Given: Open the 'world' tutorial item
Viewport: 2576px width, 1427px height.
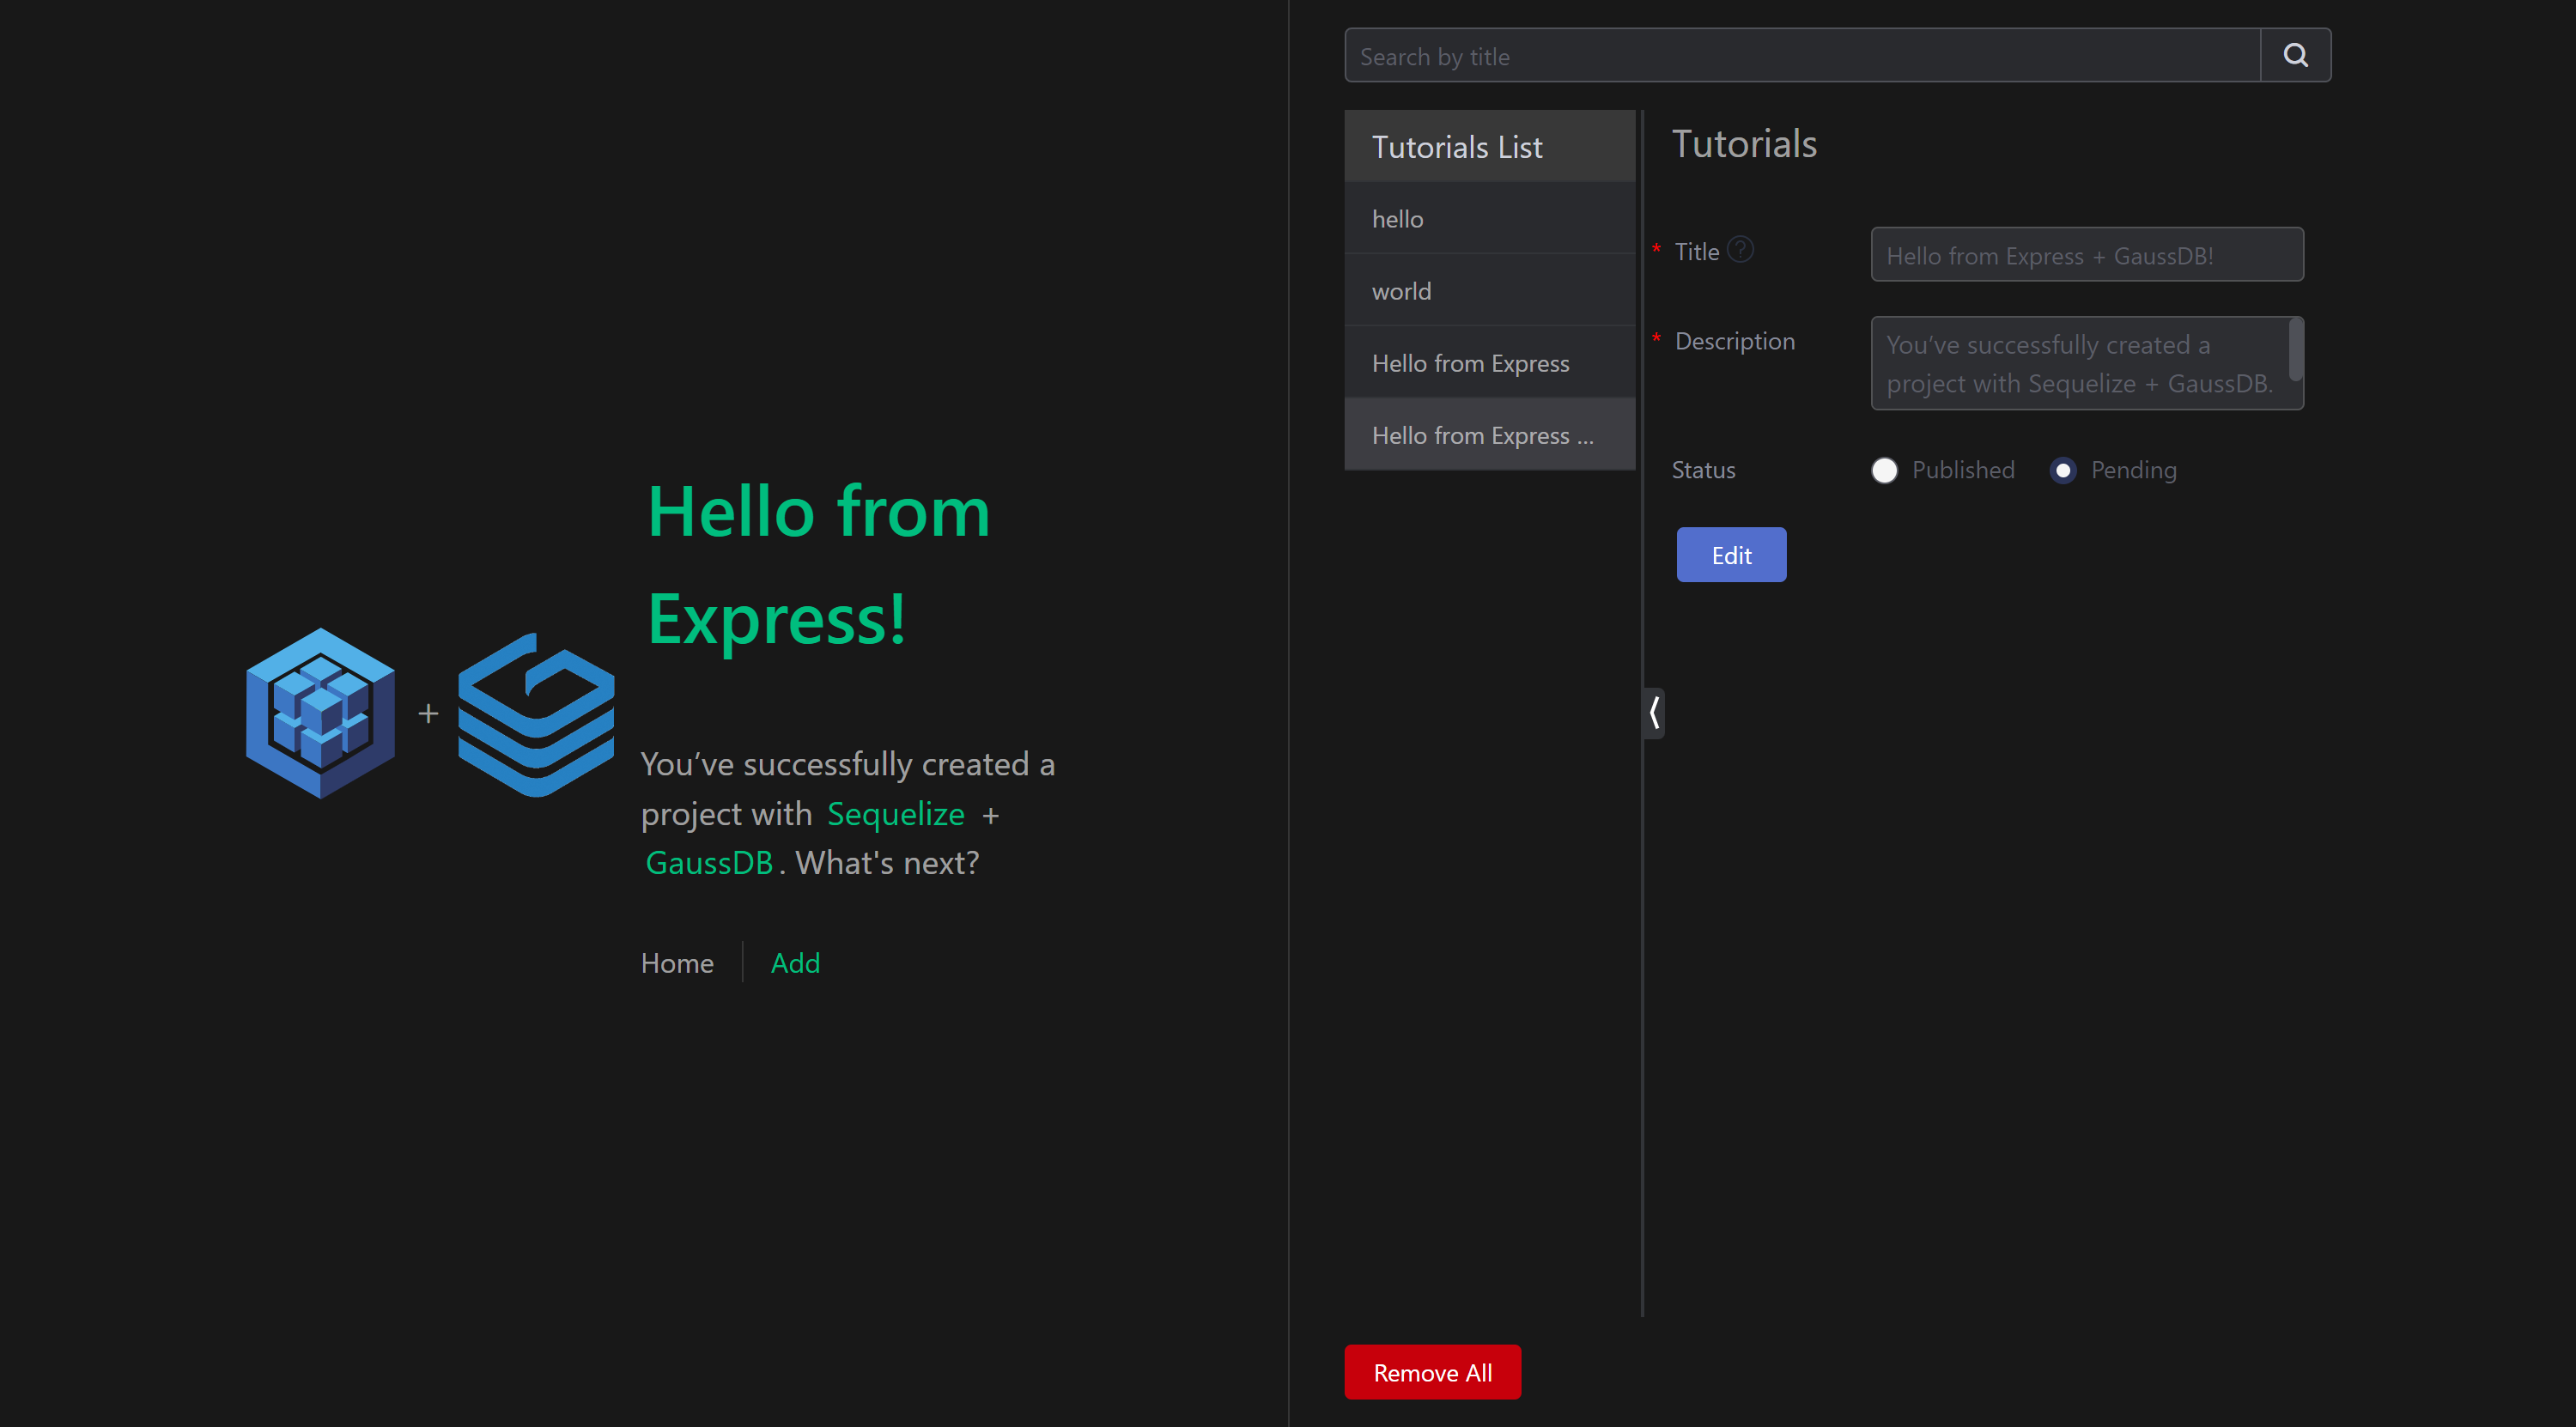Looking at the screenshot, I should 1488,291.
